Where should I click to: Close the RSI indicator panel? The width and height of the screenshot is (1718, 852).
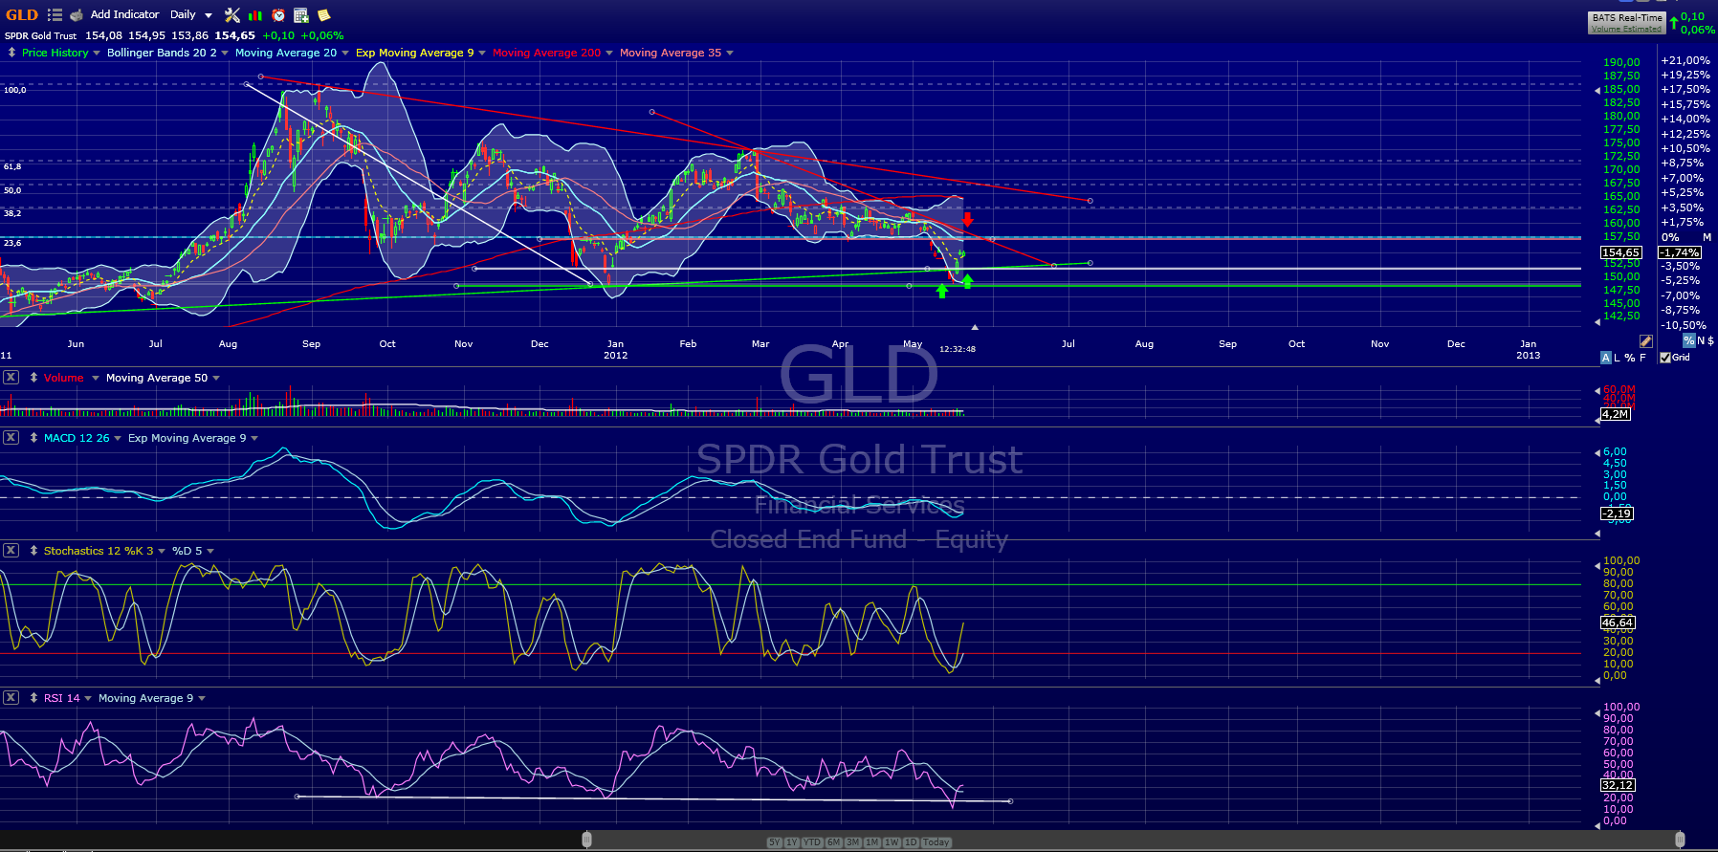(11, 698)
